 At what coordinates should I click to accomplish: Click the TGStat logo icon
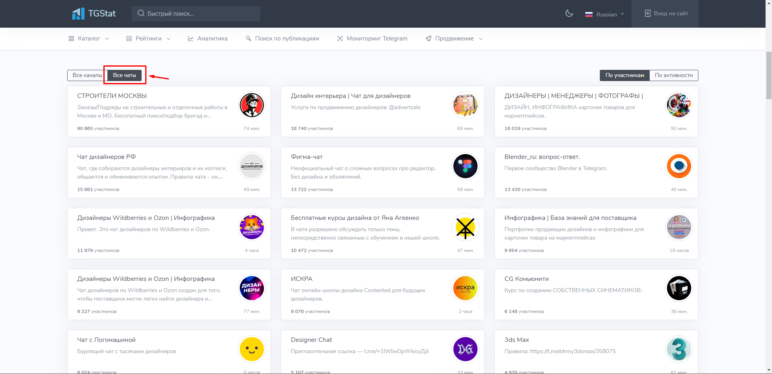(x=78, y=14)
